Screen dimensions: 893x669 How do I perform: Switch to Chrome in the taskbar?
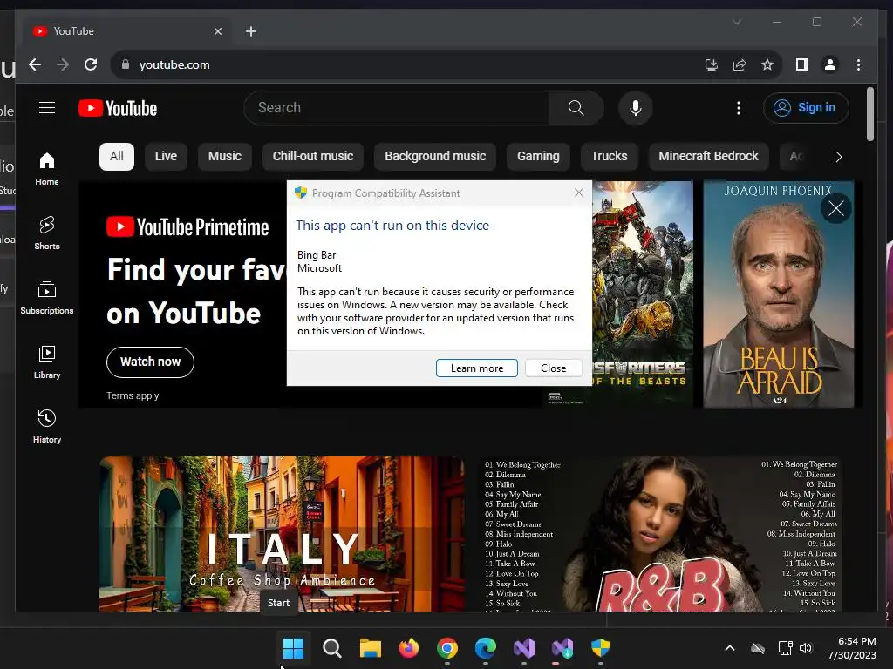pos(447,647)
